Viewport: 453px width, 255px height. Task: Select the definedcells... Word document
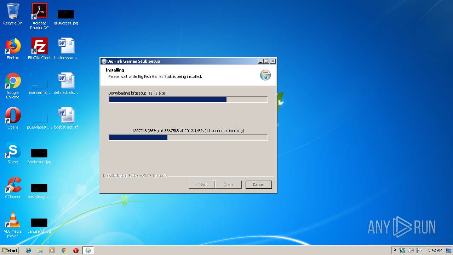66,84
